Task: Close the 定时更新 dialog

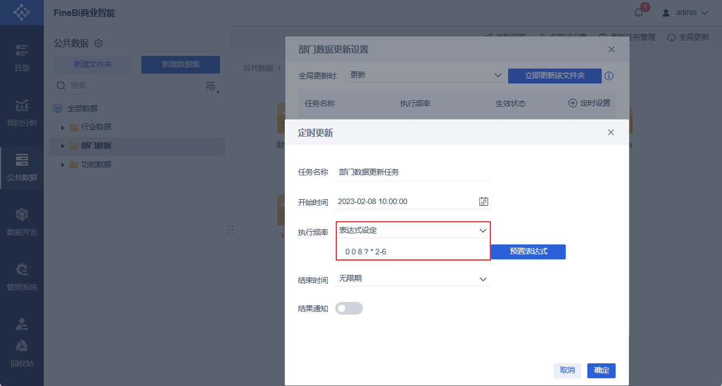Action: coord(611,133)
